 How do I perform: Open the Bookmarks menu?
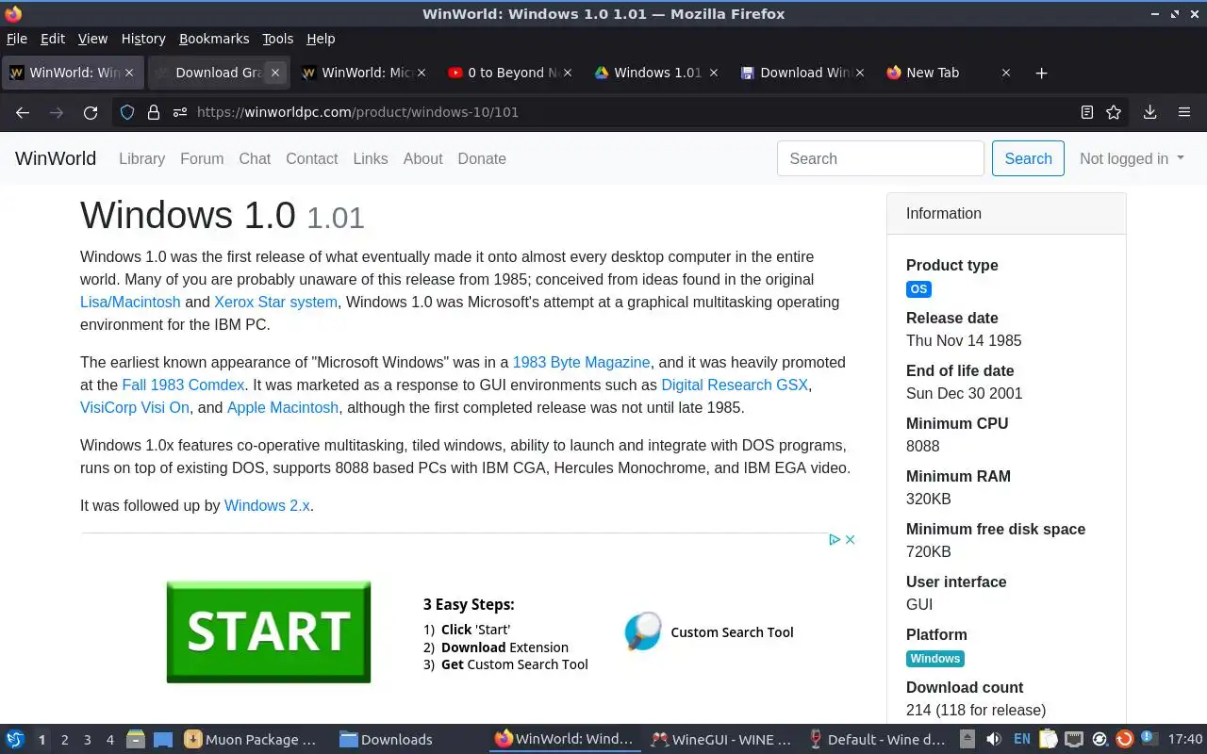point(214,39)
